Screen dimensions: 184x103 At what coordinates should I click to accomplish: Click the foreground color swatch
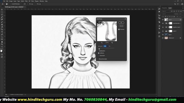(x=1, y=51)
